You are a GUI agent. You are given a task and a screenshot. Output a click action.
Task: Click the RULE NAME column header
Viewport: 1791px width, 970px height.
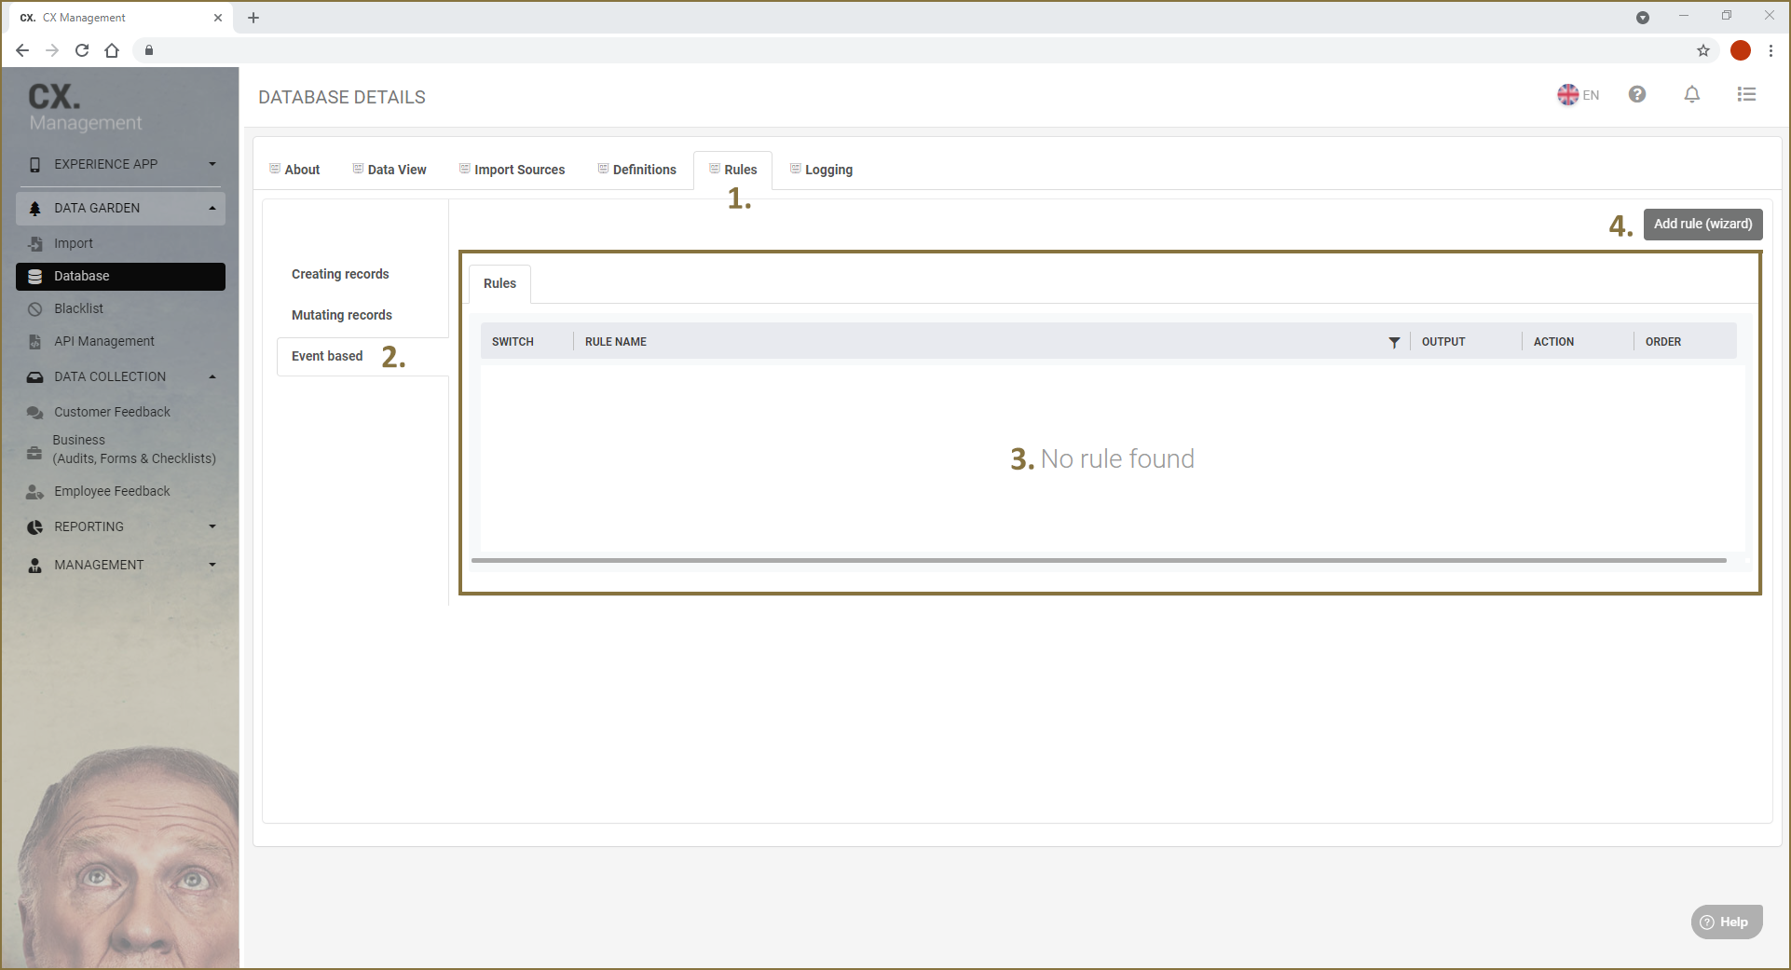pyautogui.click(x=616, y=342)
